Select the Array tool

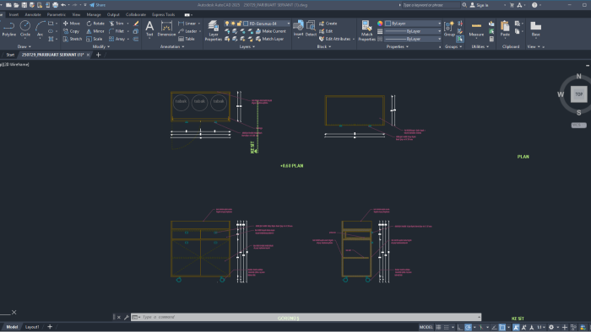pyautogui.click(x=117, y=39)
